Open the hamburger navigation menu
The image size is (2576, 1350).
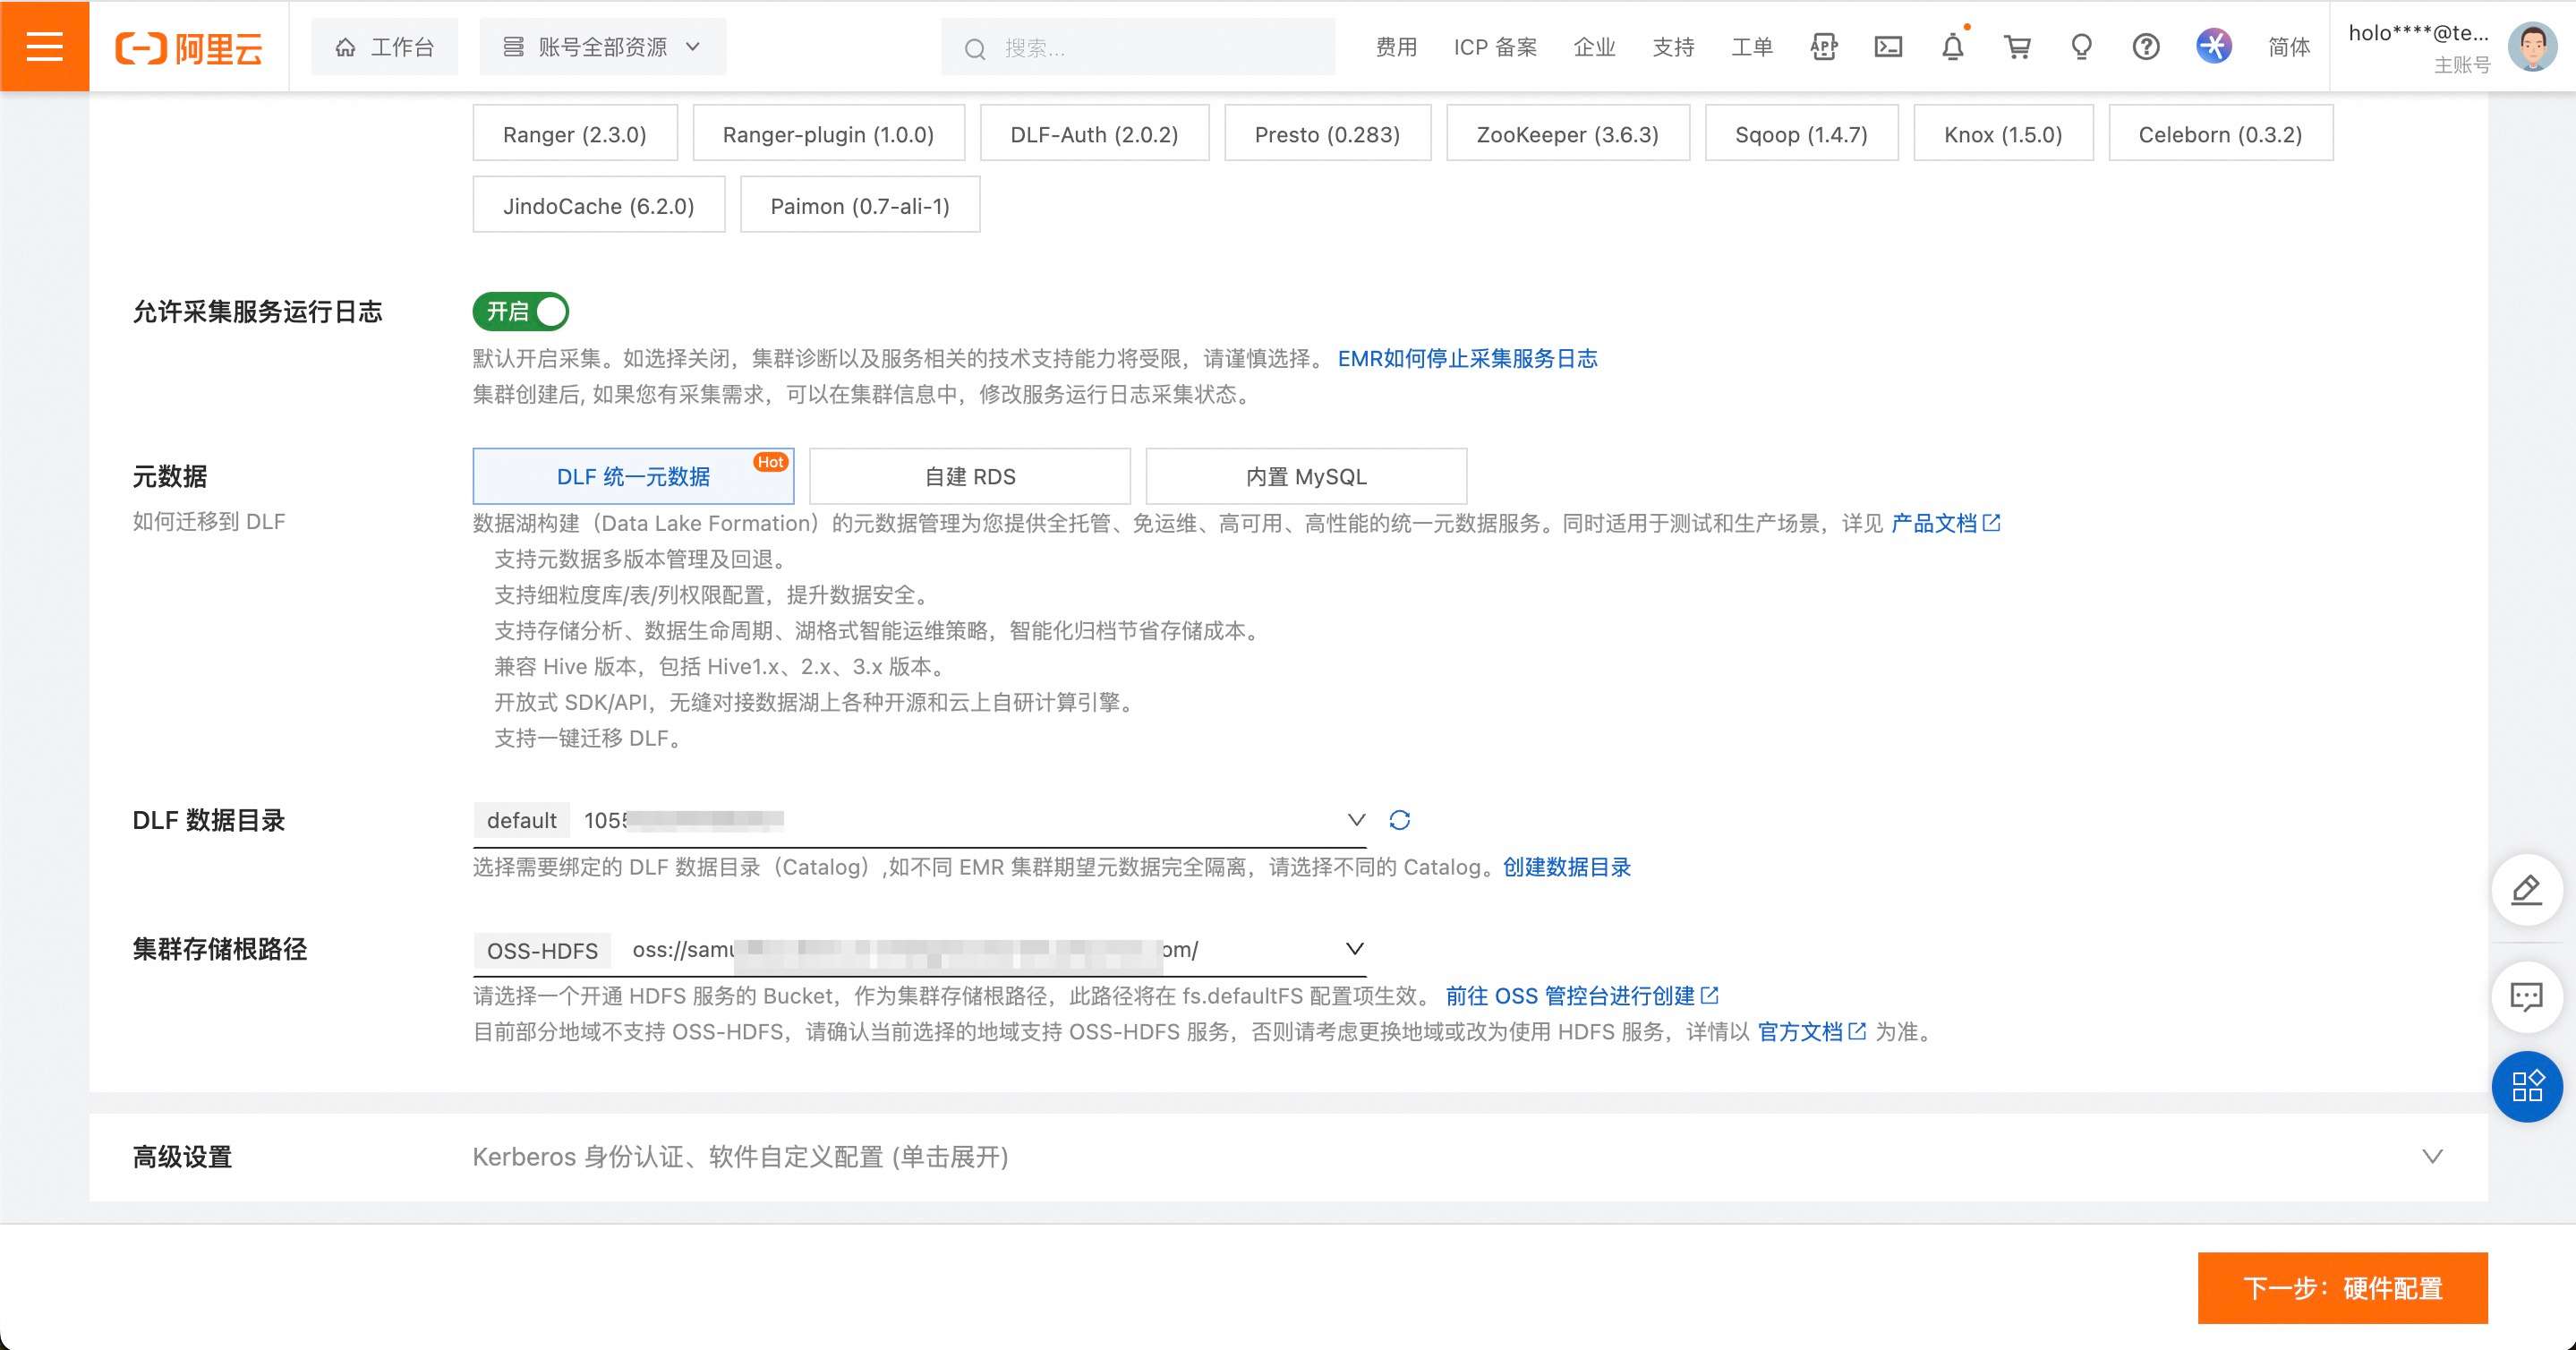[44, 46]
